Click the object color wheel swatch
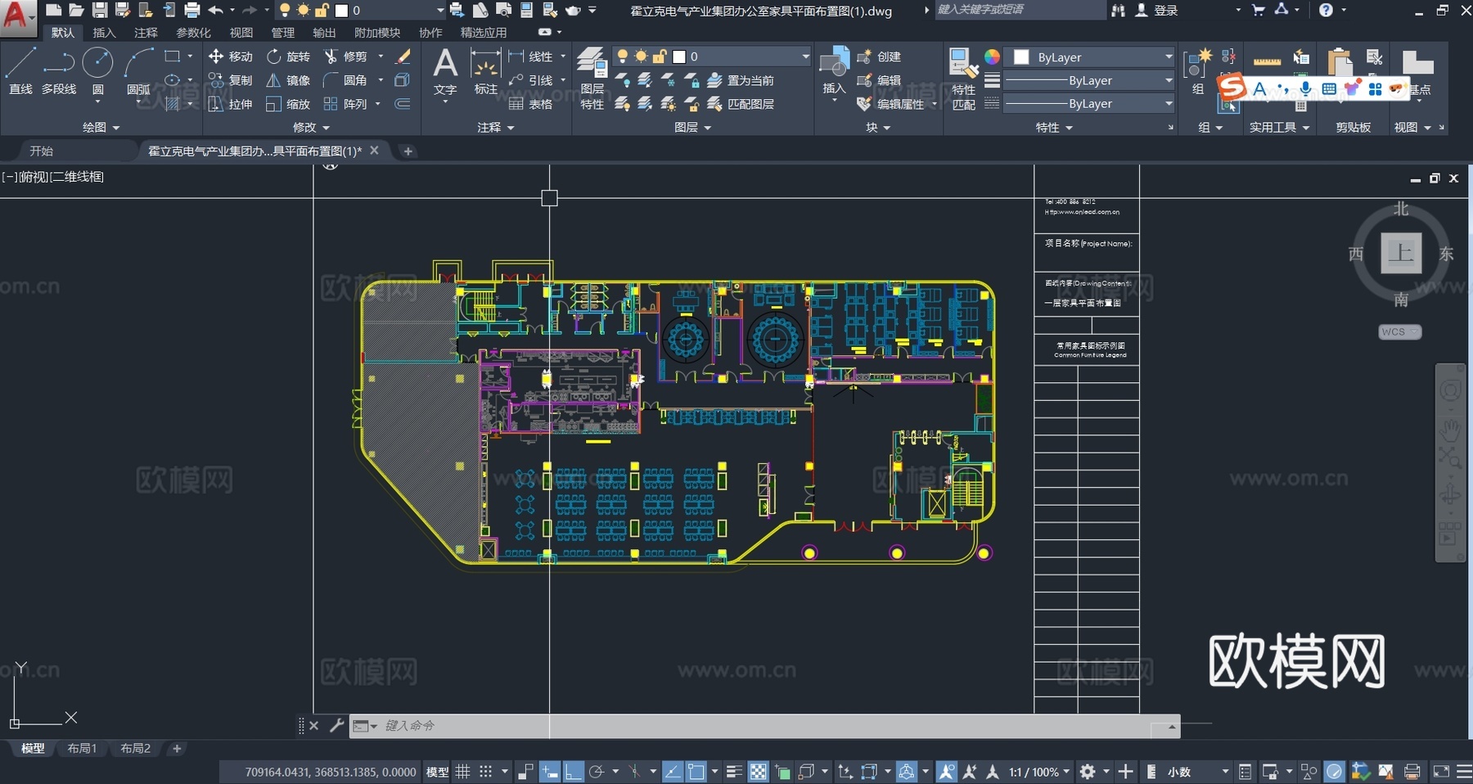 point(992,56)
